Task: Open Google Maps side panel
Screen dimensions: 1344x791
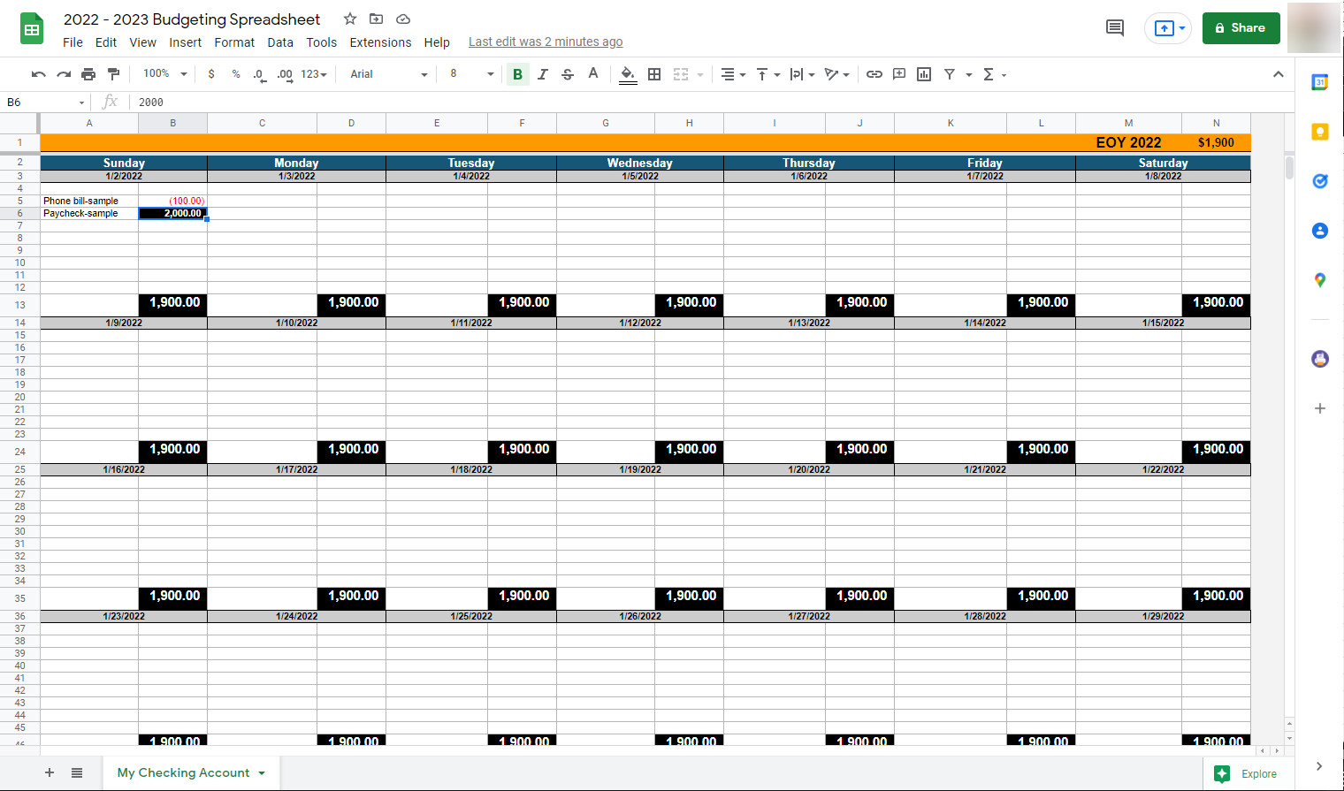Action: [x=1320, y=280]
